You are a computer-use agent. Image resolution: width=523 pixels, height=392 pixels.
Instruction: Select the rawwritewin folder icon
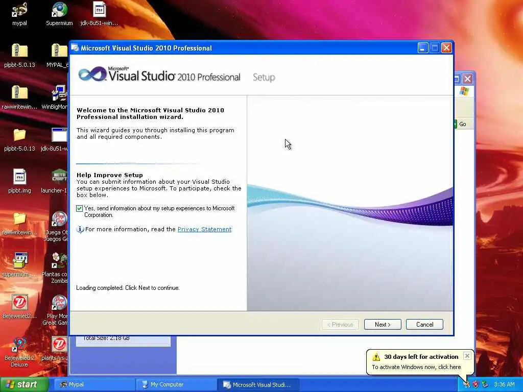pos(19,219)
